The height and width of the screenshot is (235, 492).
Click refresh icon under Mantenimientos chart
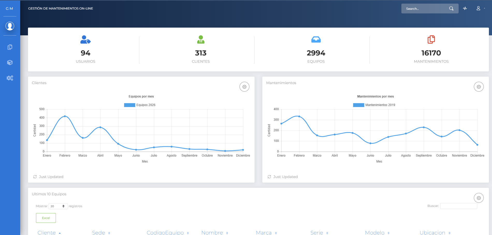tap(269, 177)
